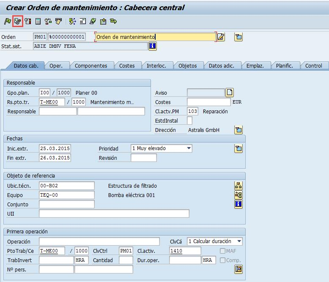Open the Interloc. tab

click(156, 66)
